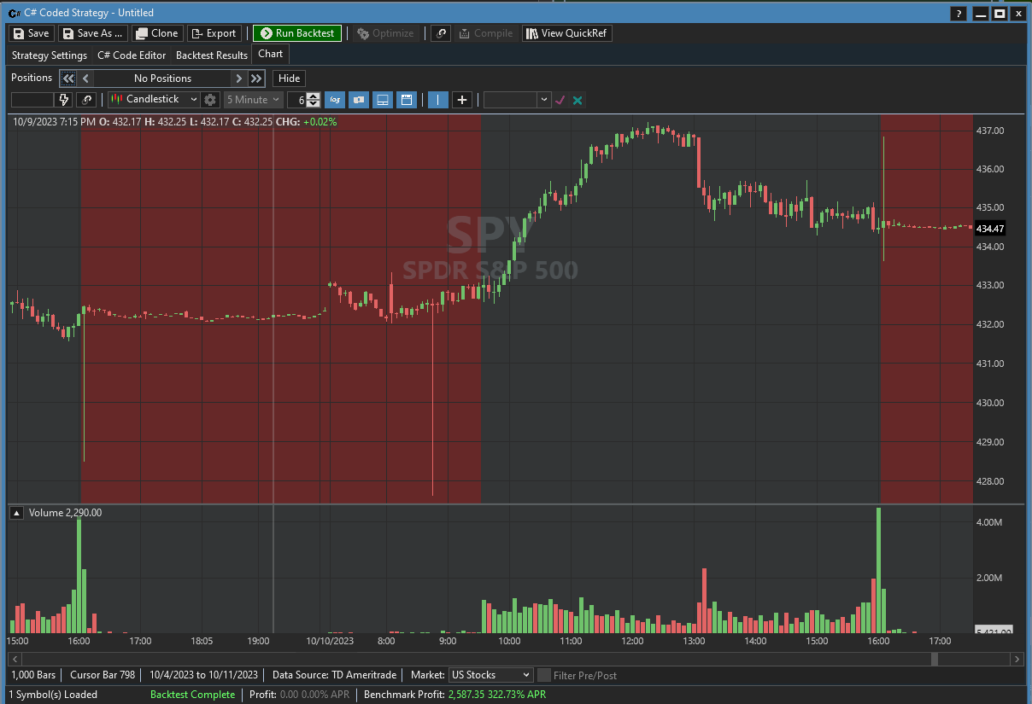Select the Chart tab

271,54
